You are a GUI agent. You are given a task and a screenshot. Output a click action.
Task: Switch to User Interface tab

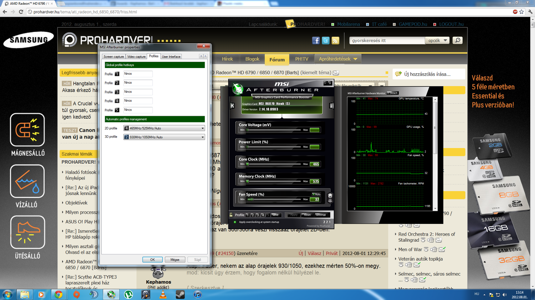tap(171, 57)
